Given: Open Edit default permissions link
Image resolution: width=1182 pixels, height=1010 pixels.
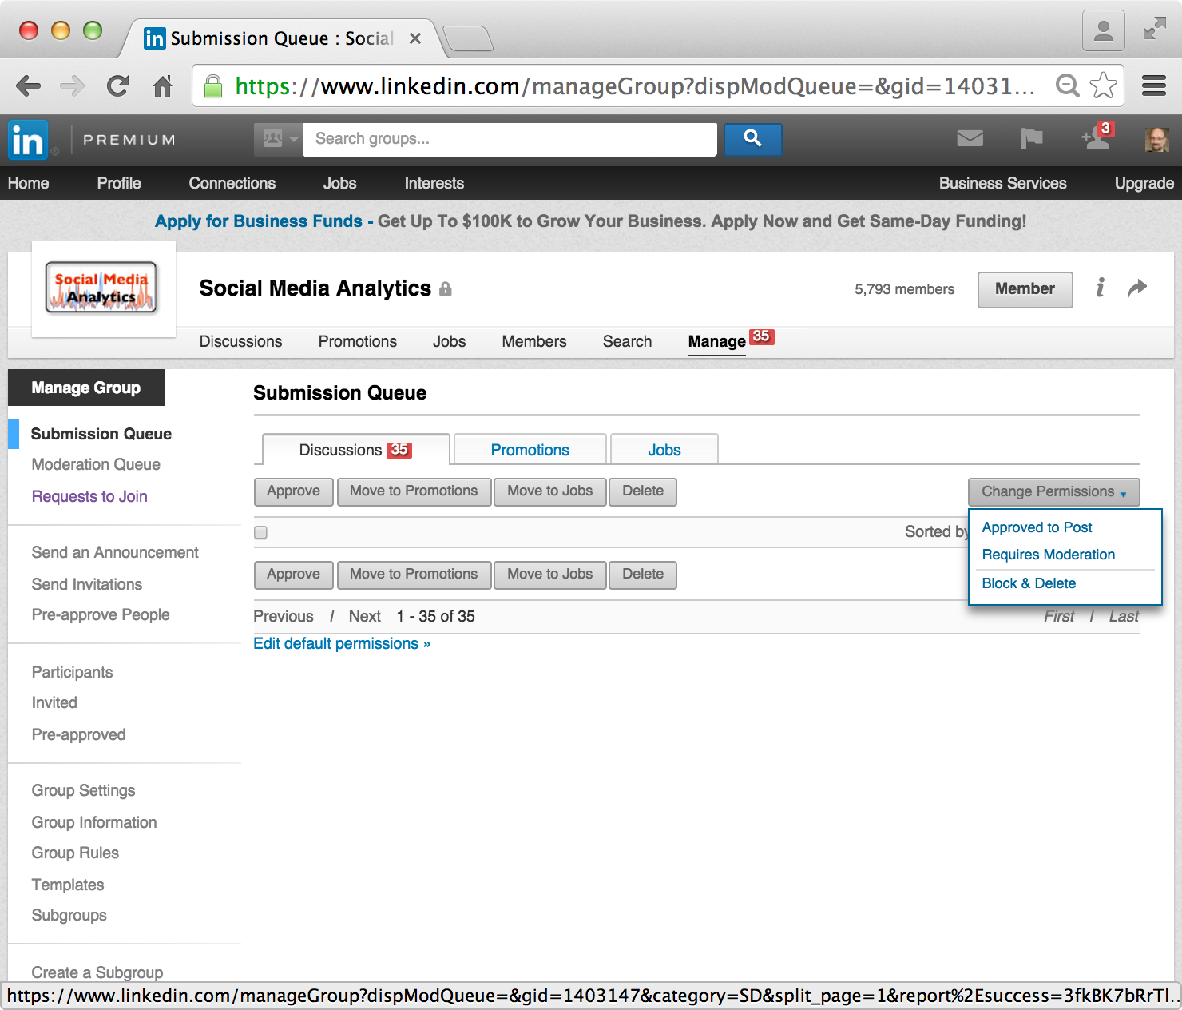Looking at the screenshot, I should pyautogui.click(x=342, y=644).
